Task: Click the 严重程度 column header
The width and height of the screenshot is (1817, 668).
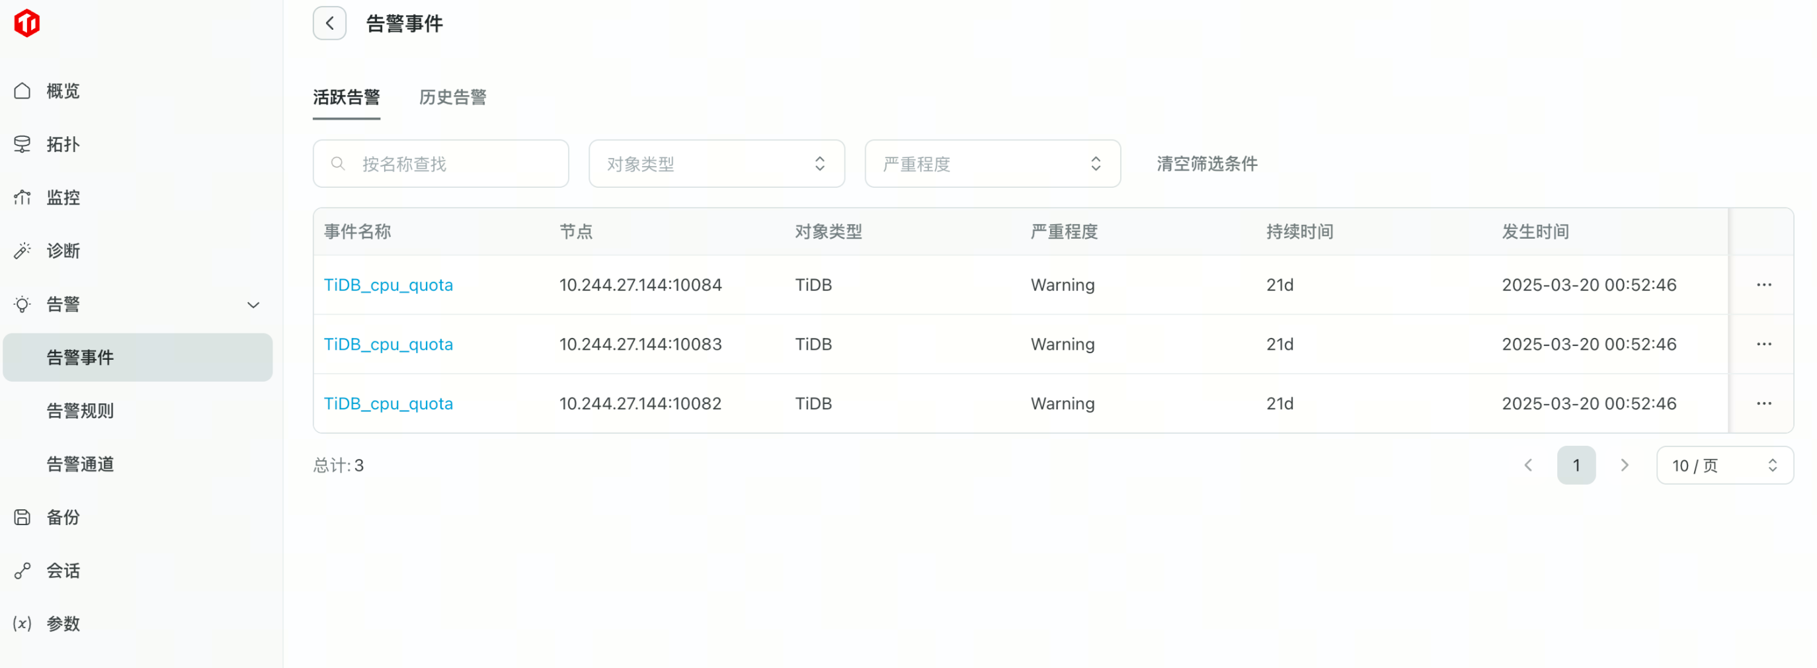Action: [x=1065, y=231]
